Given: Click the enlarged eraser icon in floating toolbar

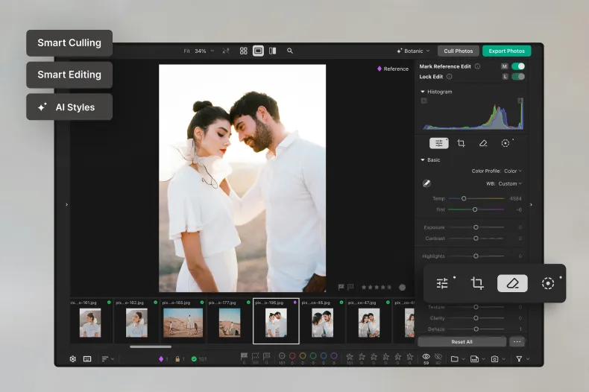Looking at the screenshot, I should 512,283.
